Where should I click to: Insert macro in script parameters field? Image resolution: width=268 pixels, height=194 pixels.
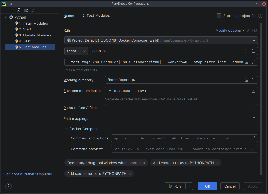point(247,62)
